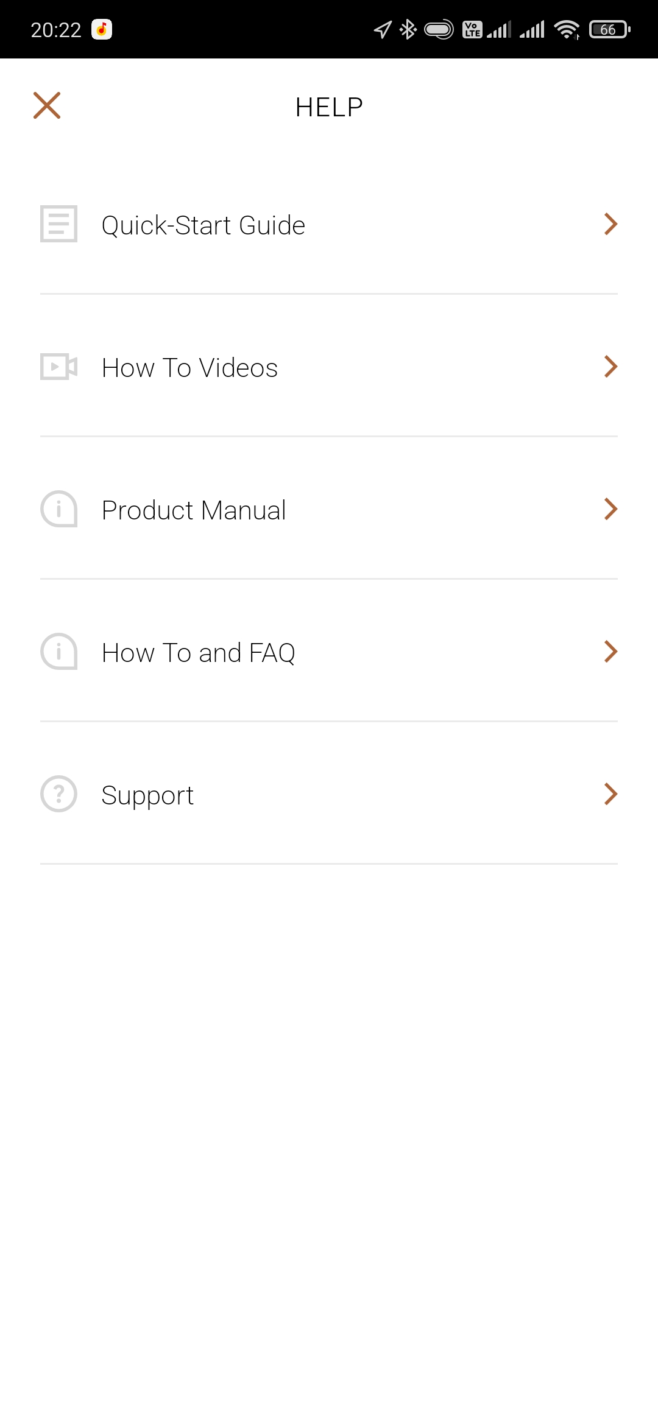The height and width of the screenshot is (1425, 658).
Task: Tap the chevron for How To and FAQ
Action: click(610, 652)
